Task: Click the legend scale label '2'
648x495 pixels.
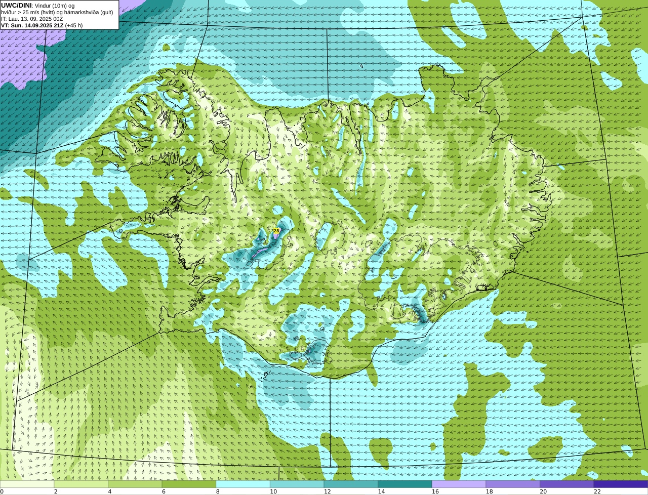Action: [56, 491]
